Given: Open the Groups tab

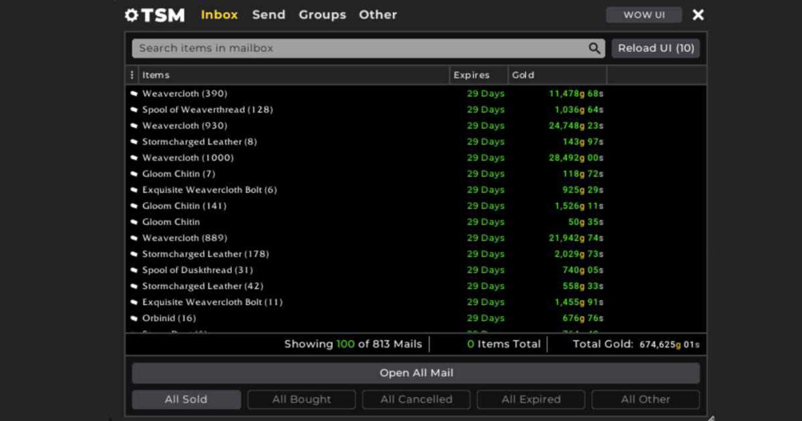Looking at the screenshot, I should pyautogui.click(x=322, y=14).
